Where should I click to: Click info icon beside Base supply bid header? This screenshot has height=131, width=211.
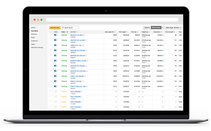pyautogui.click(x=115, y=32)
